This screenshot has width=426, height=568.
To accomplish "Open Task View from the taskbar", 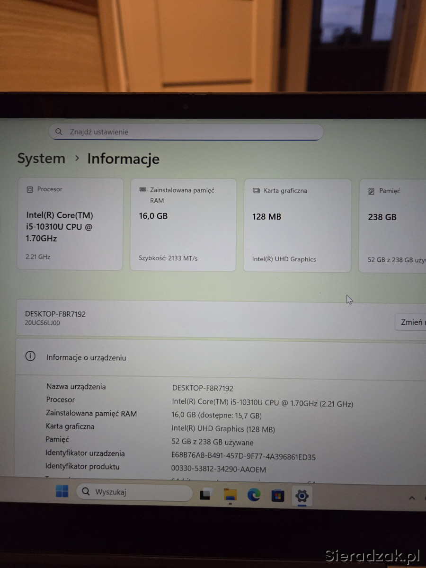I will tap(205, 495).
